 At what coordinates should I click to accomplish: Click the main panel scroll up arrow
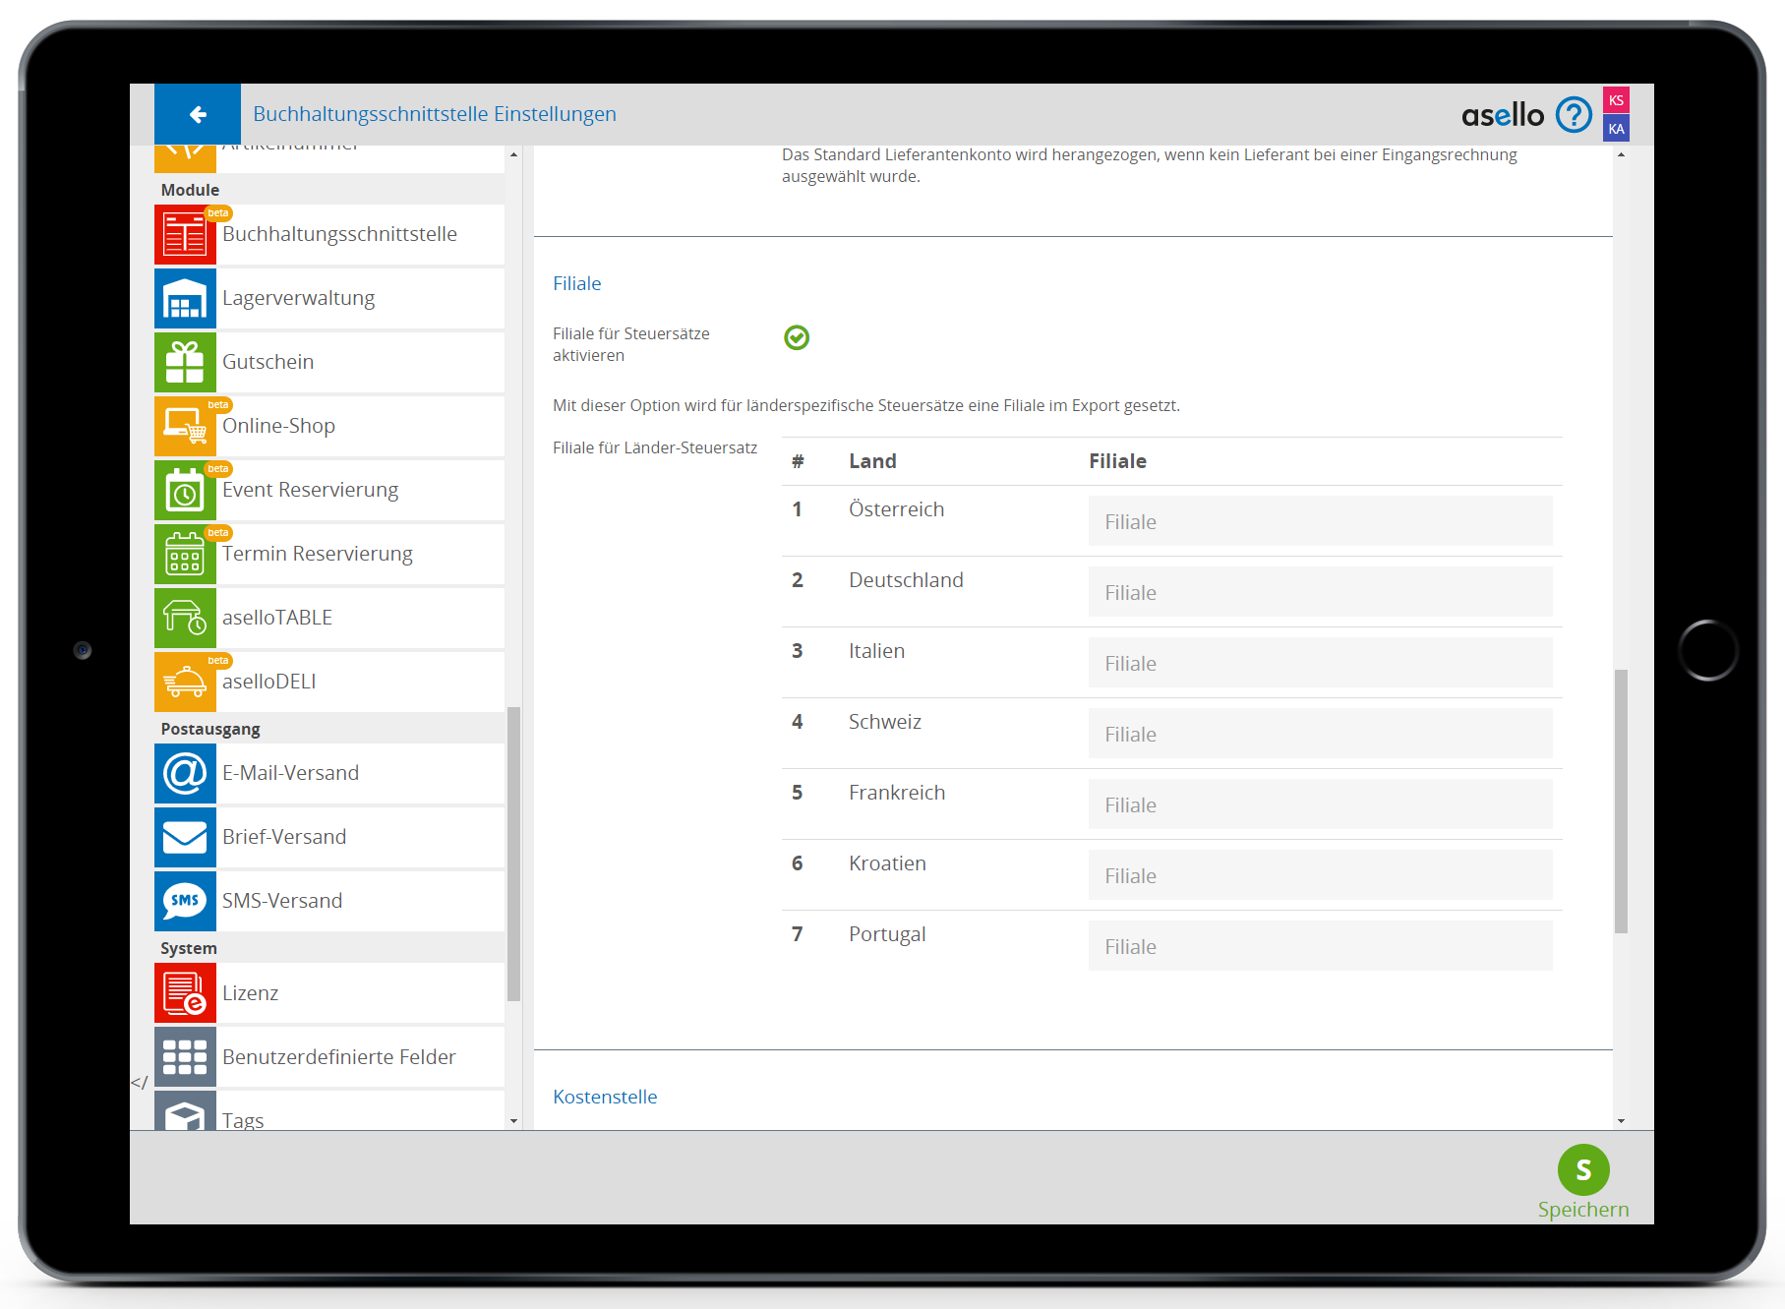pyautogui.click(x=1621, y=155)
